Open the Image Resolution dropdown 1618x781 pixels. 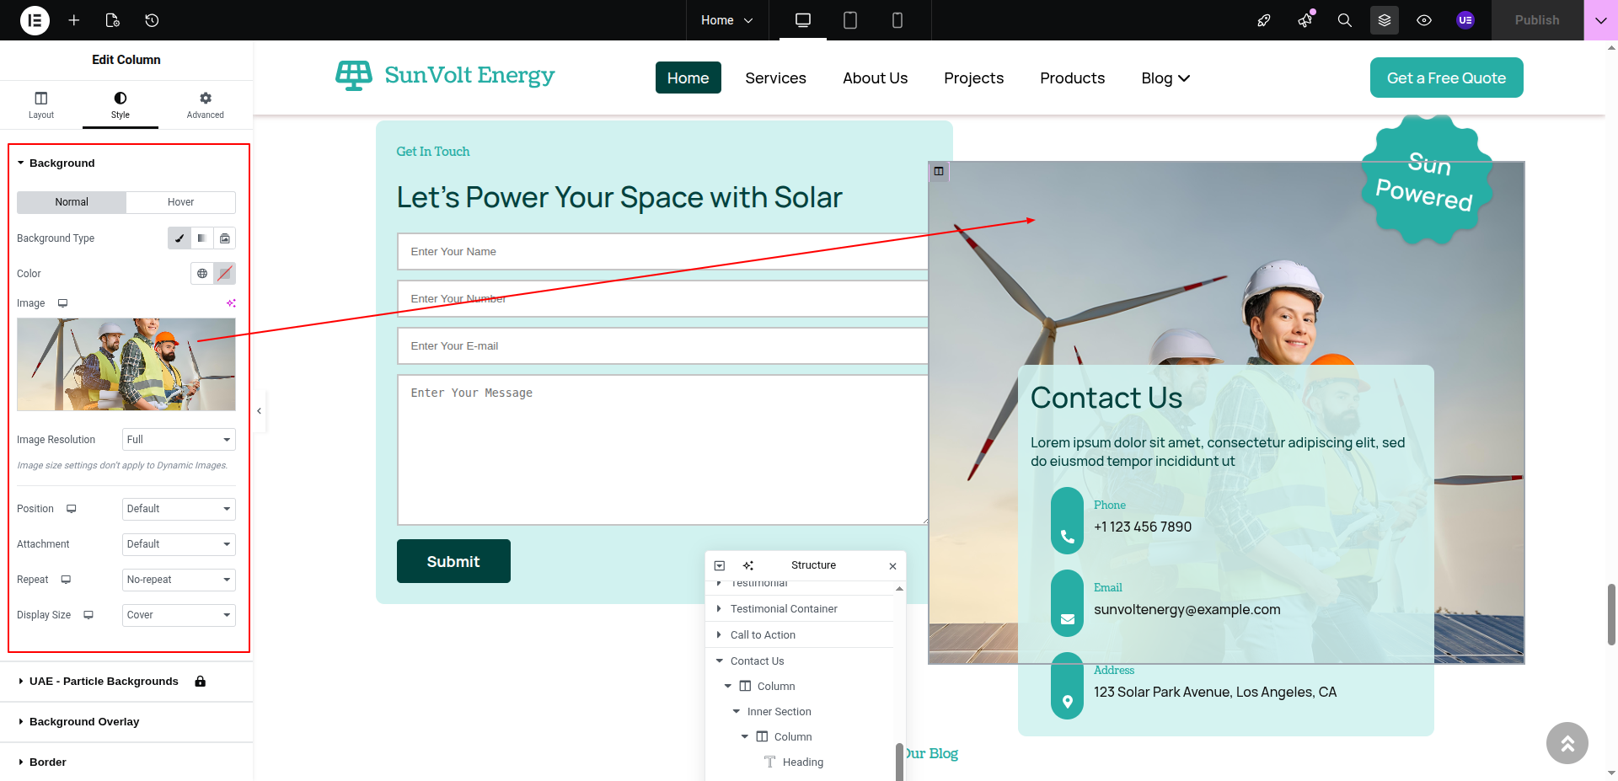pos(179,440)
